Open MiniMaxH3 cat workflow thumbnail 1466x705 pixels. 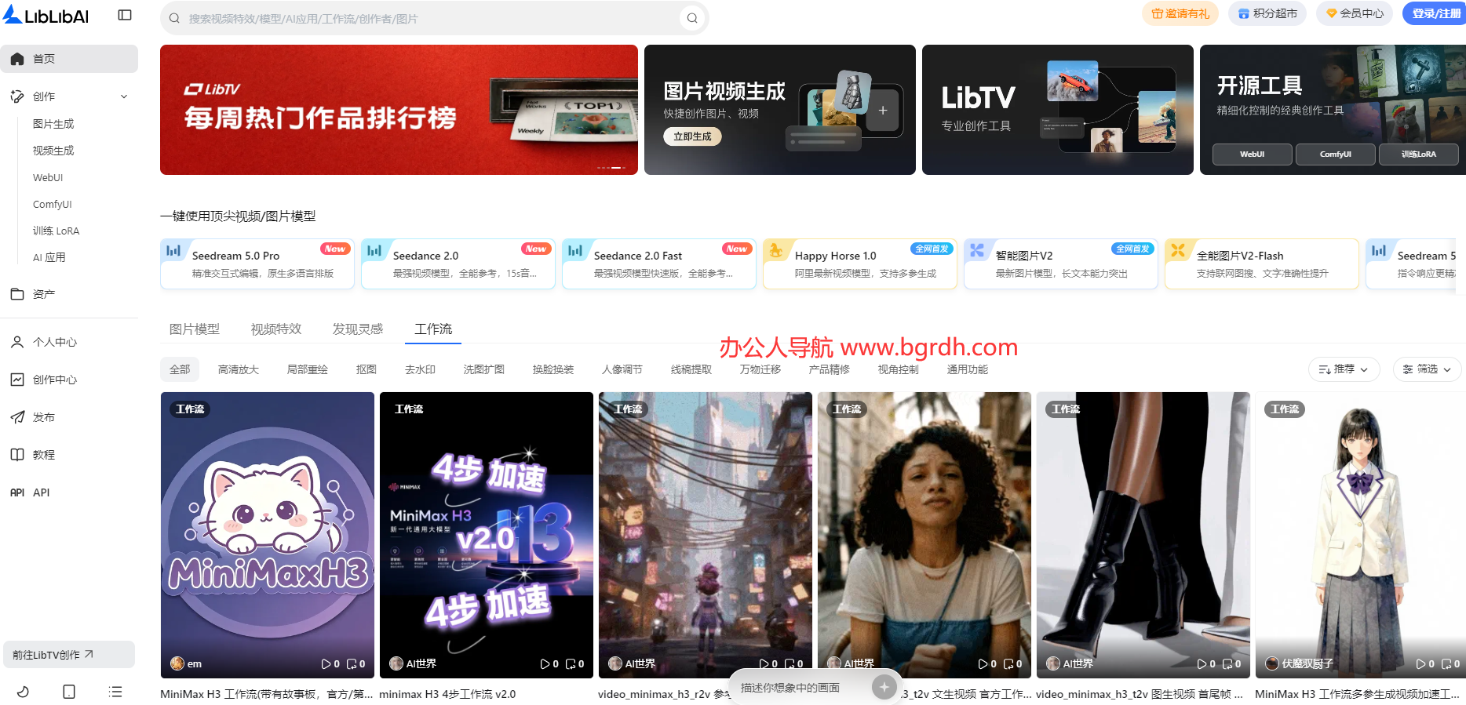coord(268,535)
